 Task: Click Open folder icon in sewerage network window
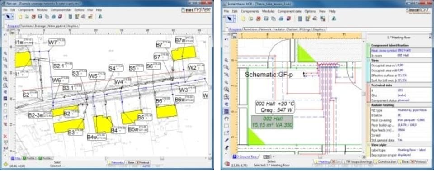(27, 17)
